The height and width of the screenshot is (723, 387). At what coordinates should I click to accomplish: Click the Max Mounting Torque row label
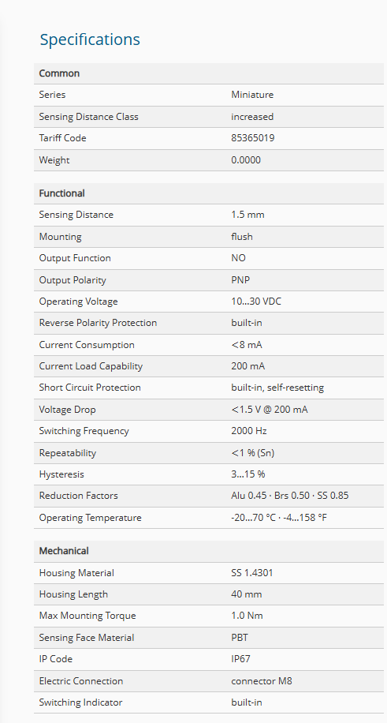87,616
